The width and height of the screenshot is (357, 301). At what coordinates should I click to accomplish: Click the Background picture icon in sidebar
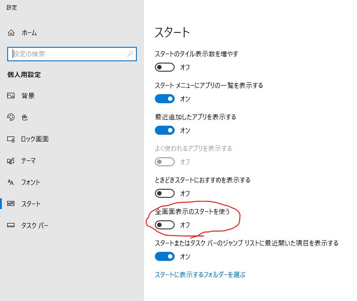[x=11, y=96]
